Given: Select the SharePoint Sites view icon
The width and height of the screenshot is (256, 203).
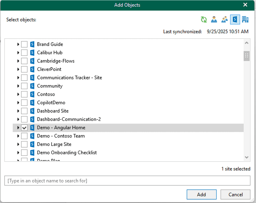Looking at the screenshot, I should click(x=235, y=19).
